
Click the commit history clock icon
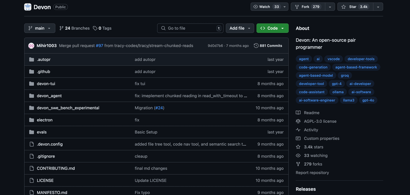(256, 46)
